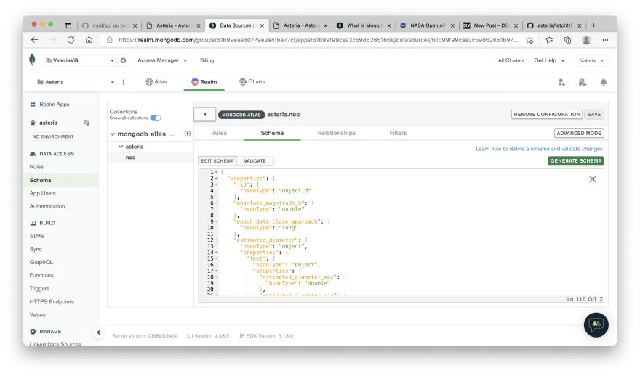This screenshot has height=376, width=640.
Task: Open browser collections icon
Action: tap(567, 40)
